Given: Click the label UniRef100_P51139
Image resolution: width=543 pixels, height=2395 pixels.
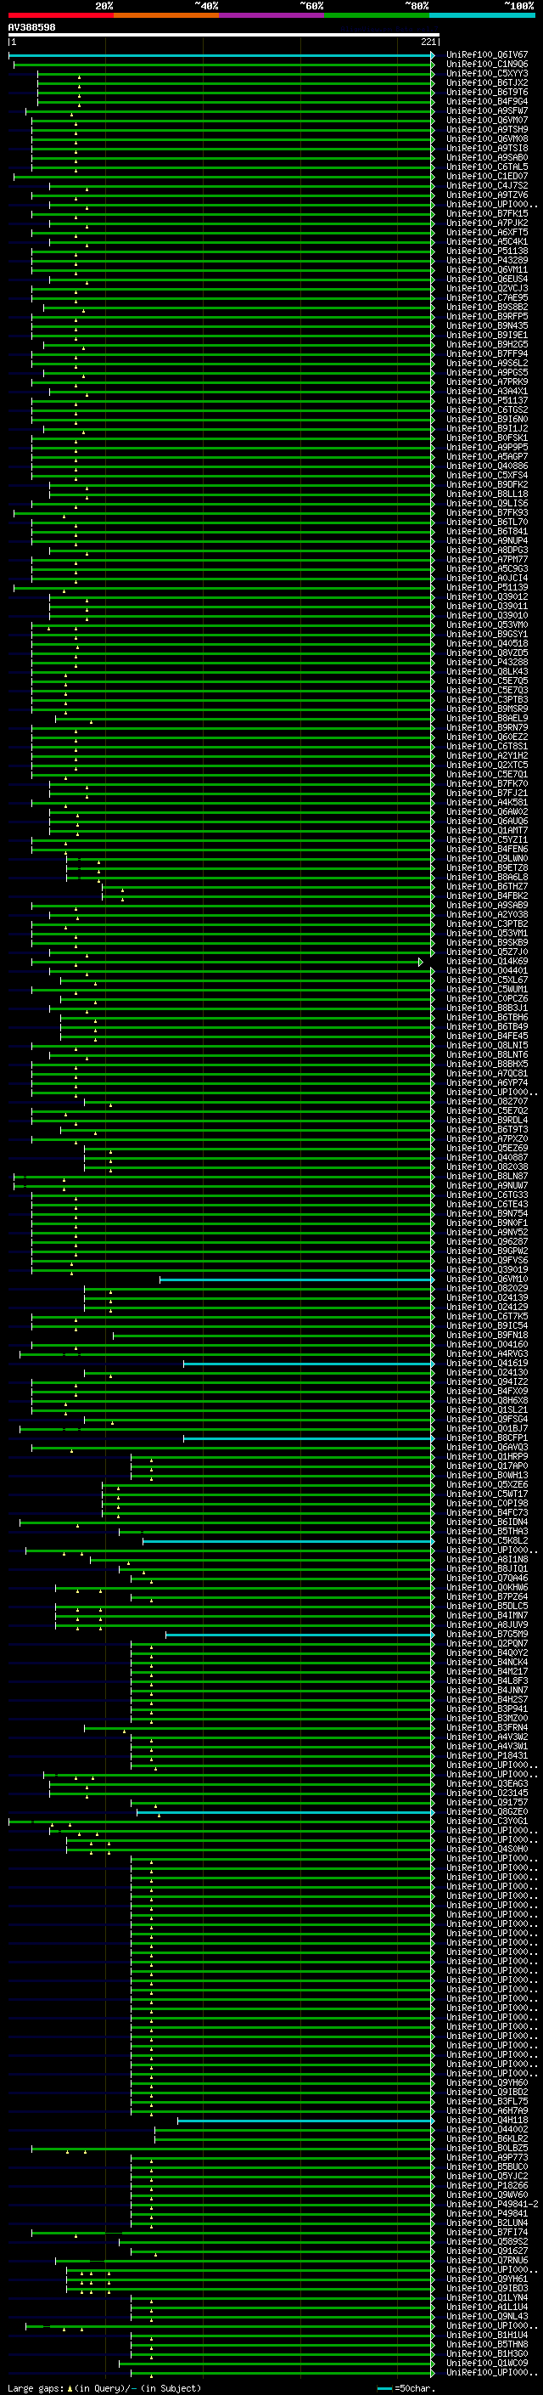Looking at the screenshot, I should point(486,588).
